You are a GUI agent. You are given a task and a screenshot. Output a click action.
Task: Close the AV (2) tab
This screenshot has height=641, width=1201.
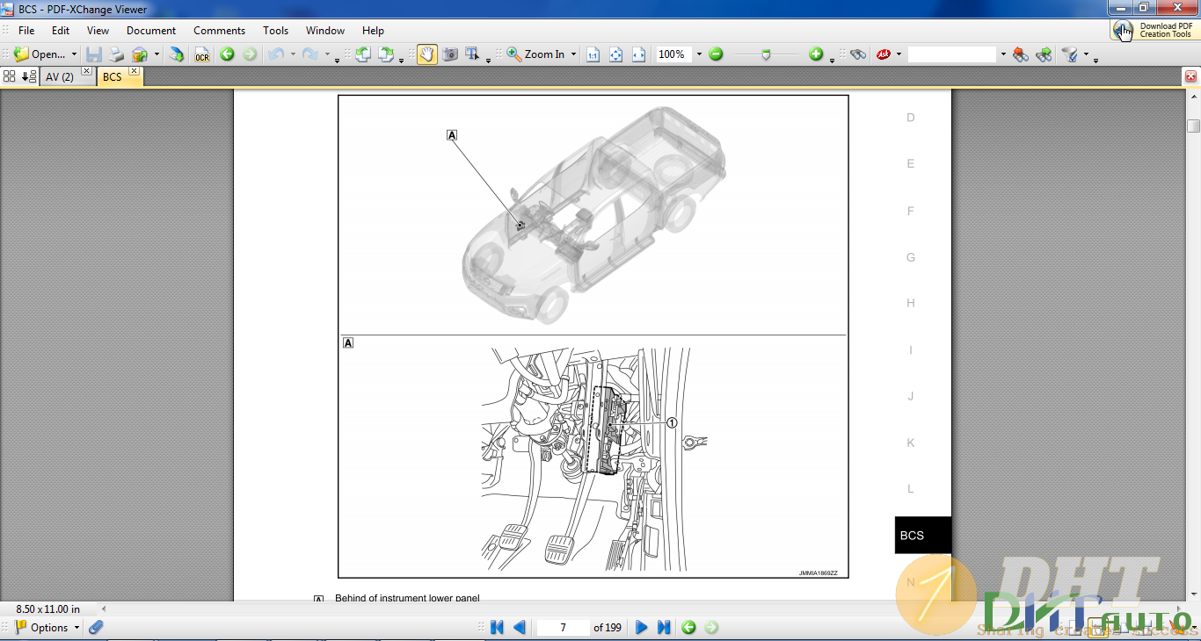coord(86,71)
